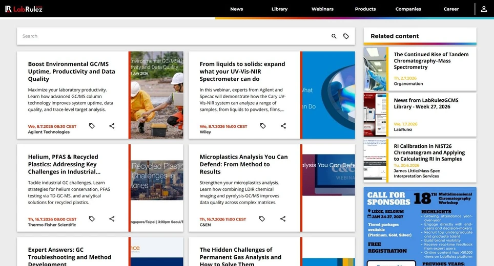
Task: Open Hidden Challenges of Permanent Gas Analysis
Action: pos(240,257)
